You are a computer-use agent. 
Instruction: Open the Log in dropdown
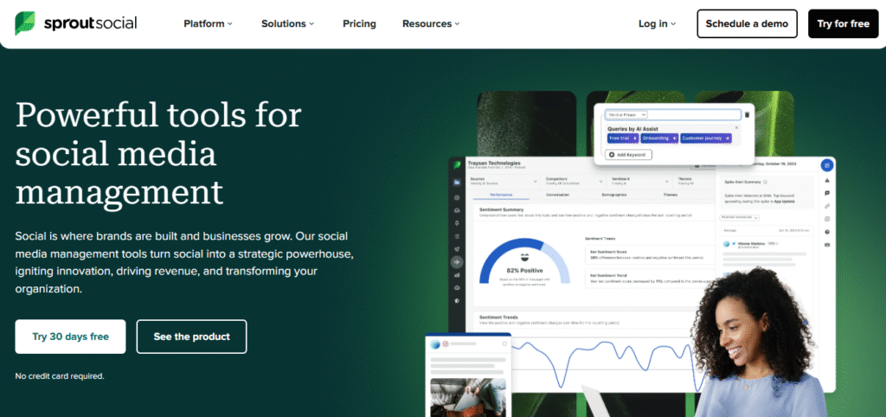[x=657, y=23]
